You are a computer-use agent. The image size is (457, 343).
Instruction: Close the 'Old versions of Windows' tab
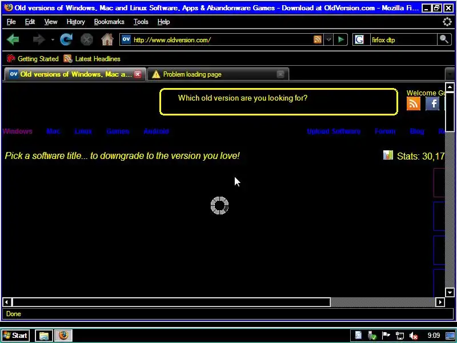[x=138, y=74]
